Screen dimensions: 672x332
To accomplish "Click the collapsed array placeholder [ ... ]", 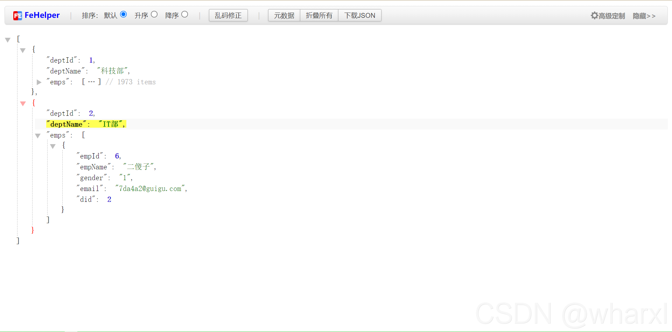I will [x=91, y=82].
